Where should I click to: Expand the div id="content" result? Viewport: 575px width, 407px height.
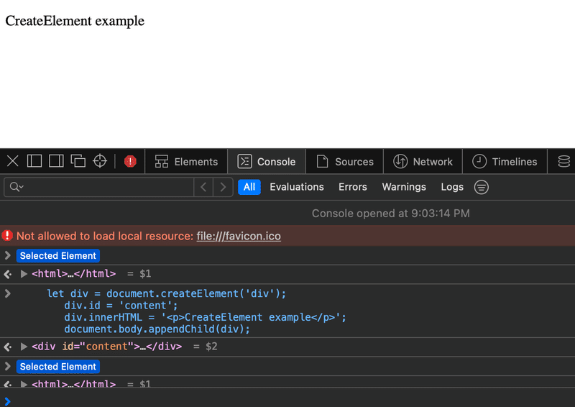pyautogui.click(x=24, y=347)
